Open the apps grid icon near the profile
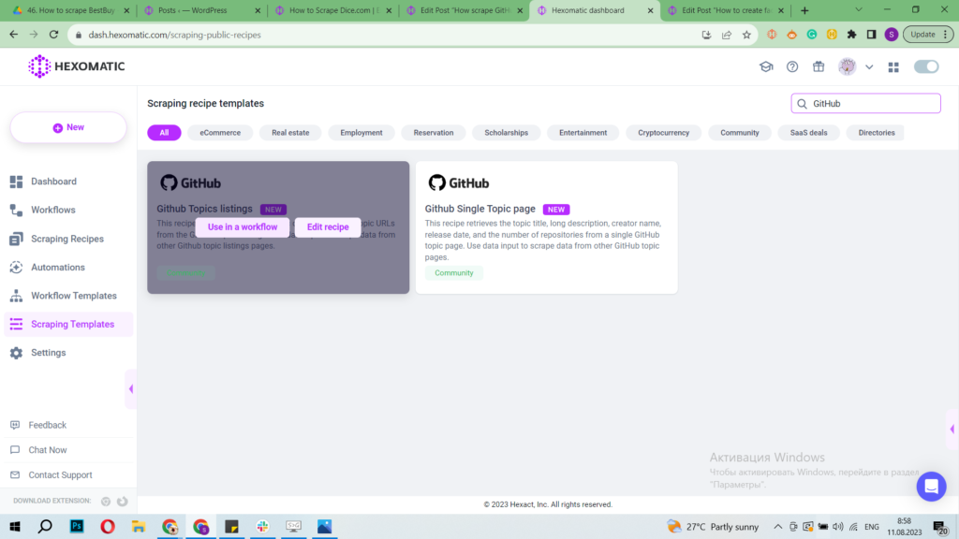959x539 pixels. coord(893,66)
